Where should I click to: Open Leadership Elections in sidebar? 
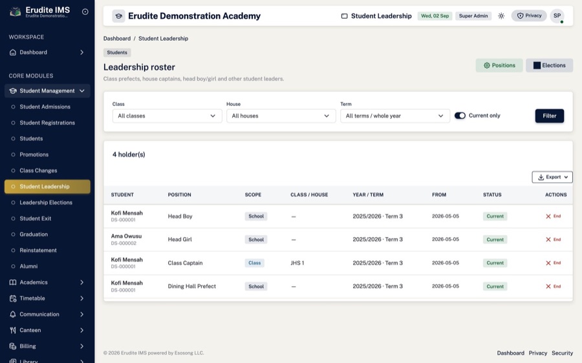[x=47, y=202]
